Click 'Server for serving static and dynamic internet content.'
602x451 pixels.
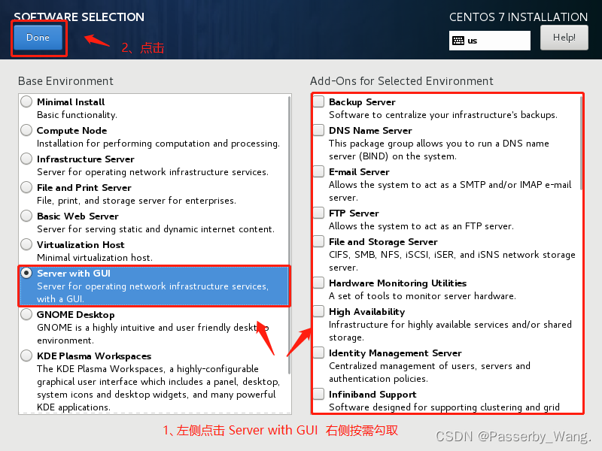(156, 229)
